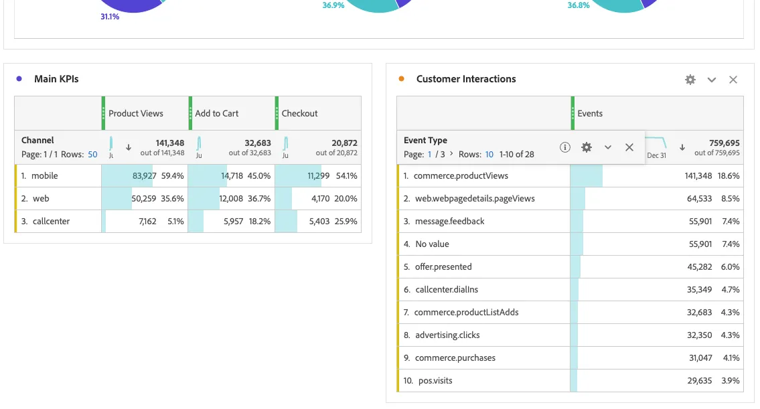Image resolution: width=760 pixels, height=409 pixels.
Task: Click mobile Product Views value 83,927
Action: click(145, 175)
